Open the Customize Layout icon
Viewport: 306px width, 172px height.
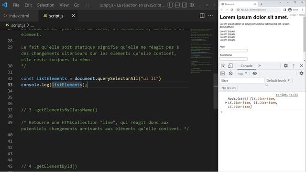(192, 5)
